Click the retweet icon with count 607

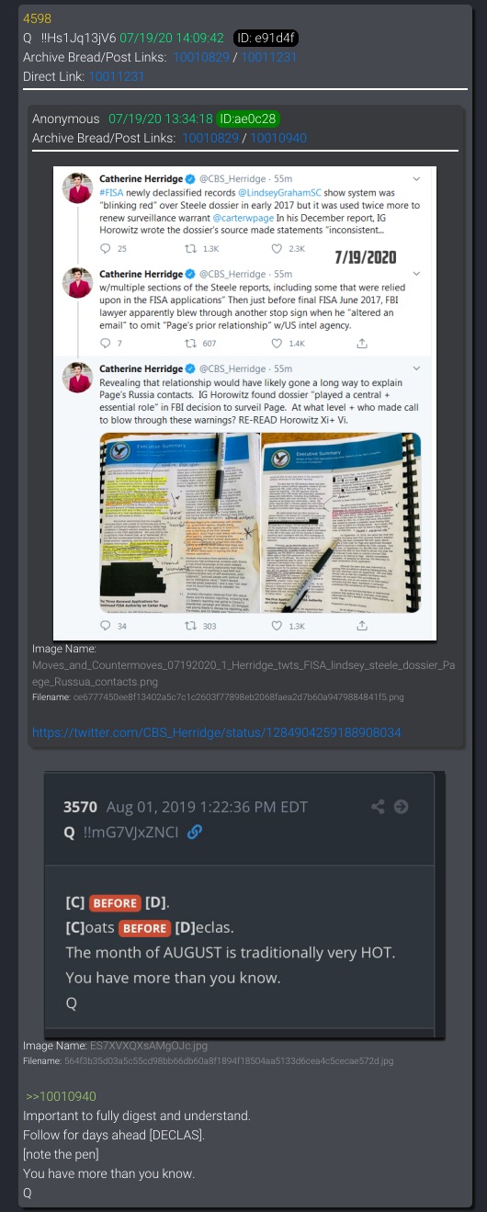pos(191,343)
